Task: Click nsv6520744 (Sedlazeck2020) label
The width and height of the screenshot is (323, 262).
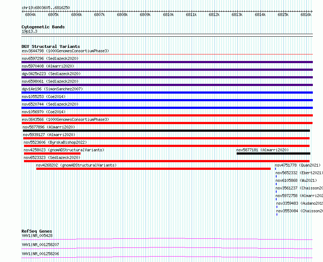Action: (x=50, y=104)
